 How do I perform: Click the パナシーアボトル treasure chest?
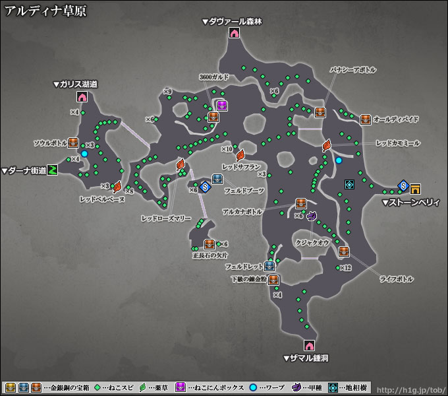[x=320, y=112]
